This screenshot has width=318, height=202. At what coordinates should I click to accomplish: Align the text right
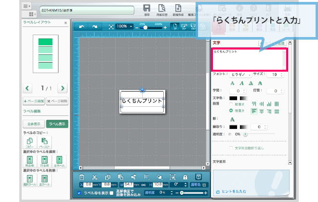pyautogui.click(x=269, y=111)
